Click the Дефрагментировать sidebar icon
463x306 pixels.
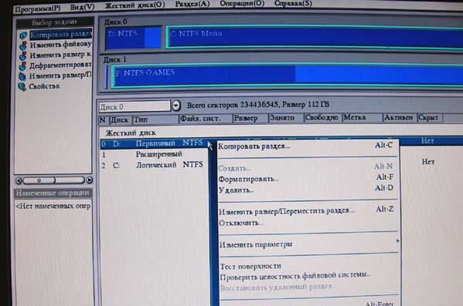pyautogui.click(x=22, y=66)
